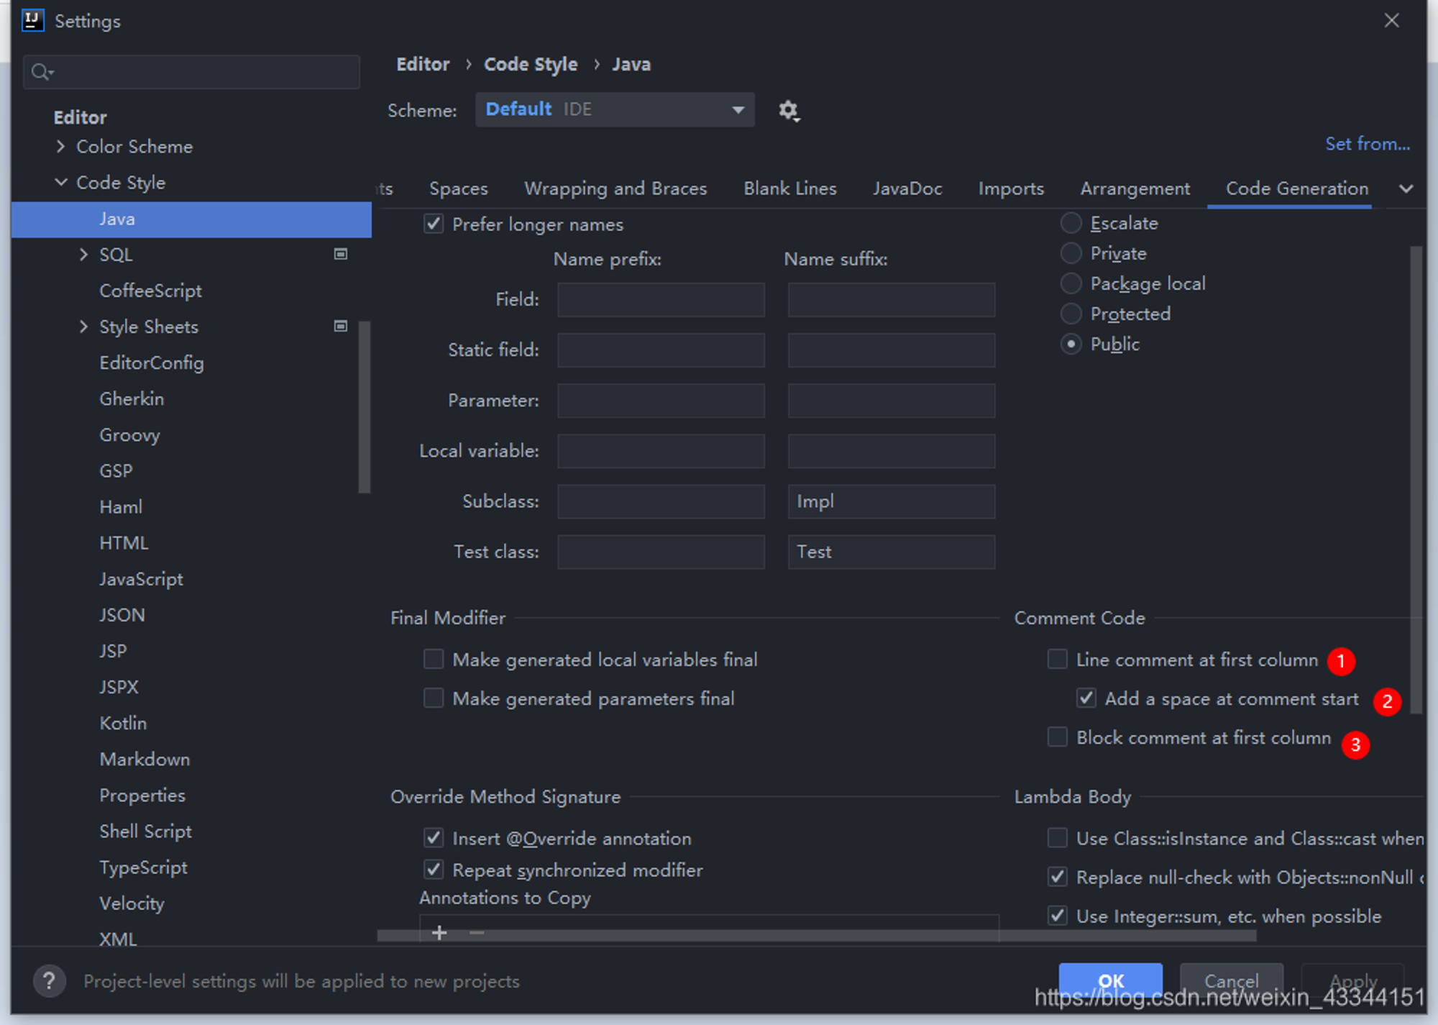Open the Wrapping and Braces tab
This screenshot has width=1438, height=1025.
(615, 188)
